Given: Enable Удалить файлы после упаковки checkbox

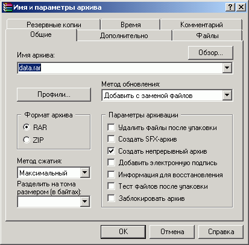Looking at the screenshot, I should click(x=111, y=128).
